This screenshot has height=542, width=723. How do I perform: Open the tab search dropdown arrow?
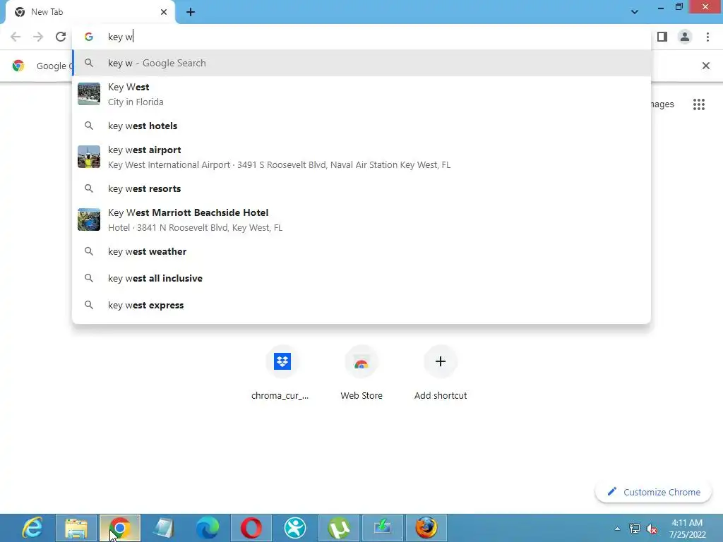click(635, 12)
